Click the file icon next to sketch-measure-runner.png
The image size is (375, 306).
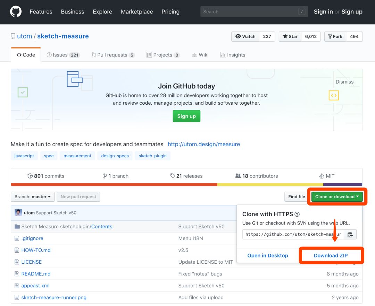pos(17,297)
